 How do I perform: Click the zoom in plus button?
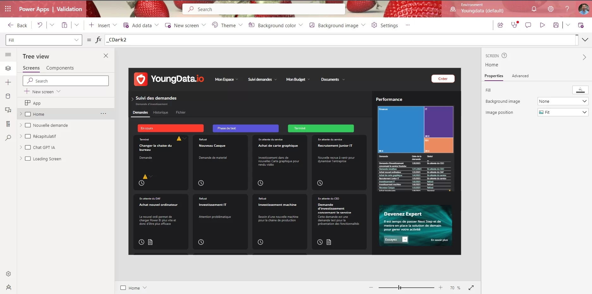point(441,287)
